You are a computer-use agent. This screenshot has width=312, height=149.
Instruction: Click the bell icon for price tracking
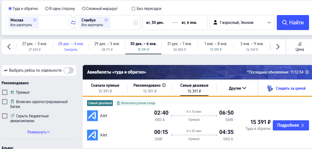point(270,88)
